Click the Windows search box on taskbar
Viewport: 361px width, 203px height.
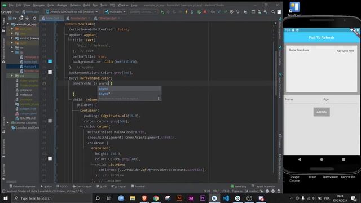pos(51,198)
